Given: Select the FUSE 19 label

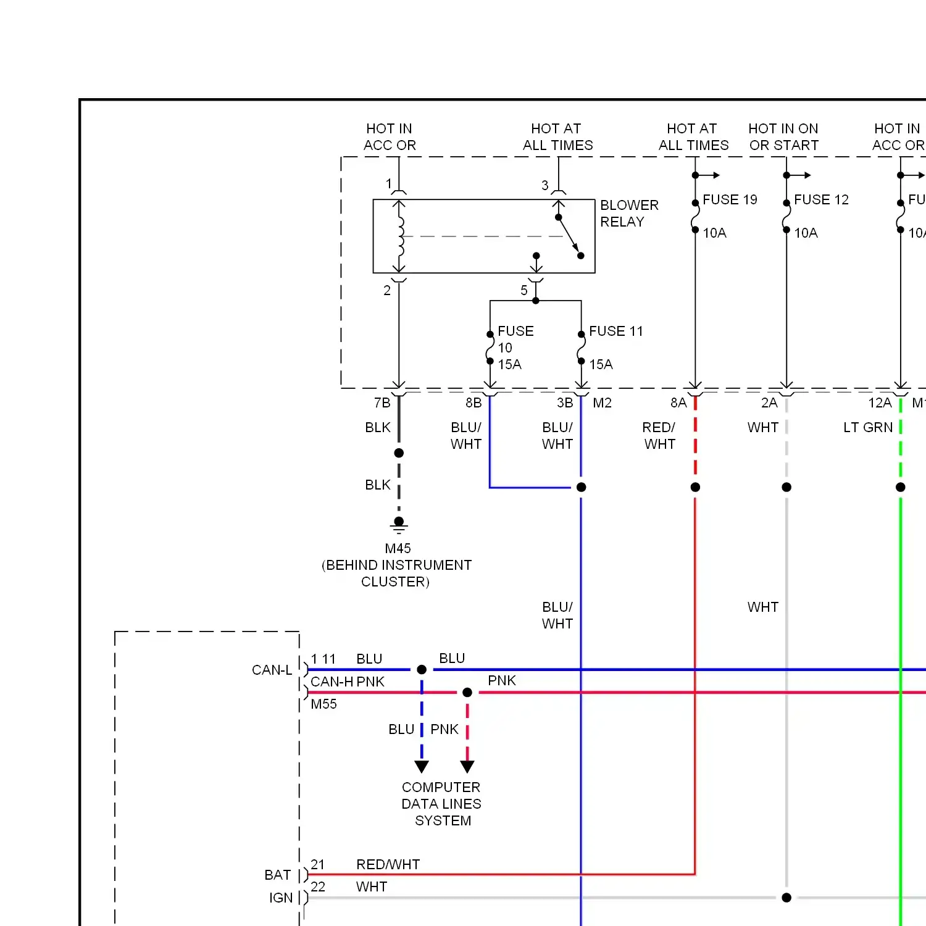Looking at the screenshot, I should tap(730, 199).
